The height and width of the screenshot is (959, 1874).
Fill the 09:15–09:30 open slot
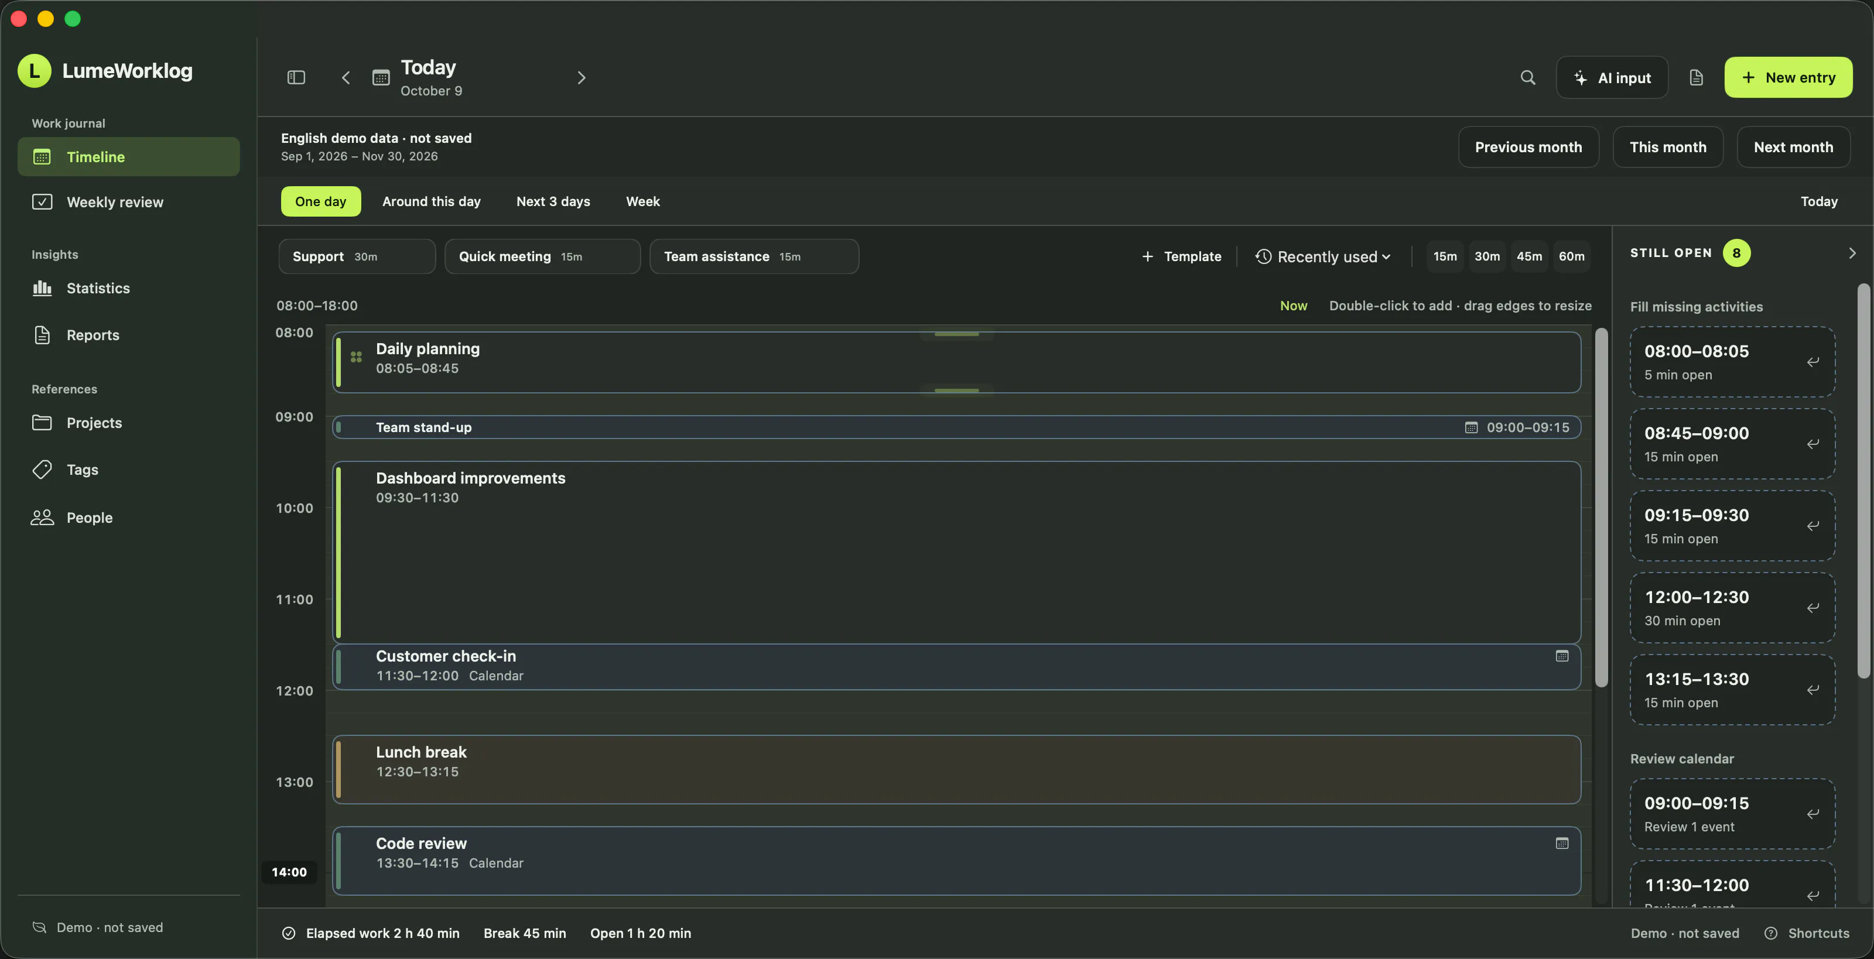[x=1732, y=526]
